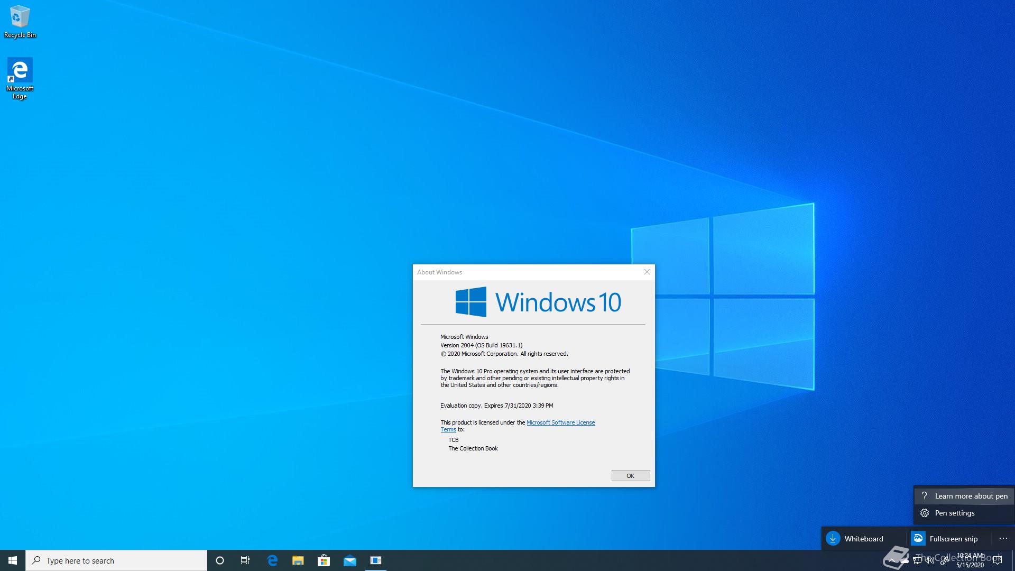This screenshot has width=1015, height=571.
Task: Click the taskbar search box
Action: (x=116, y=560)
